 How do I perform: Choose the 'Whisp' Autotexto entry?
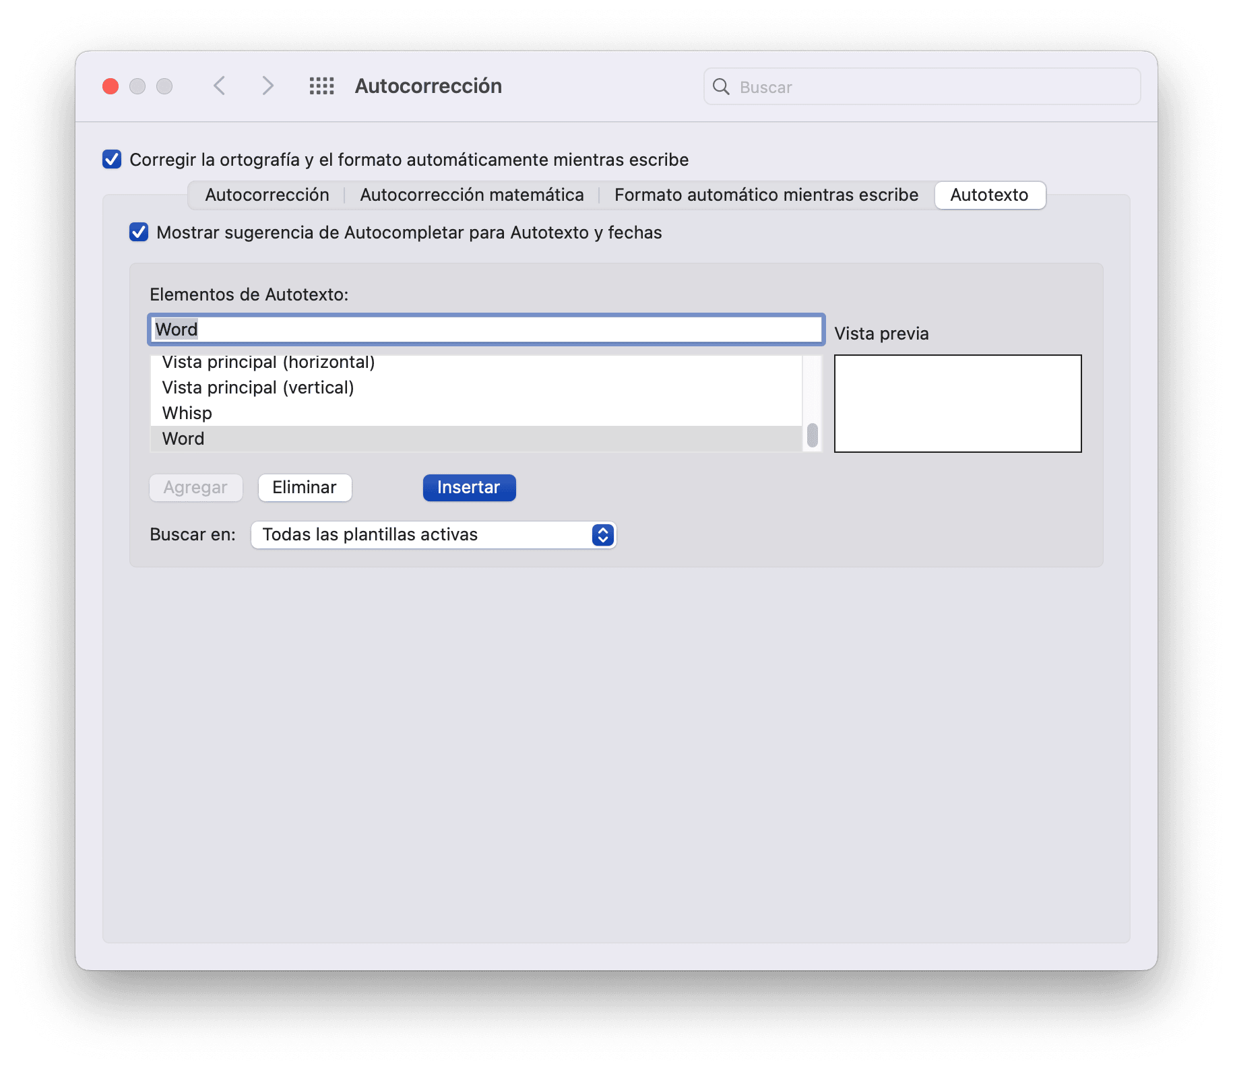tap(476, 413)
